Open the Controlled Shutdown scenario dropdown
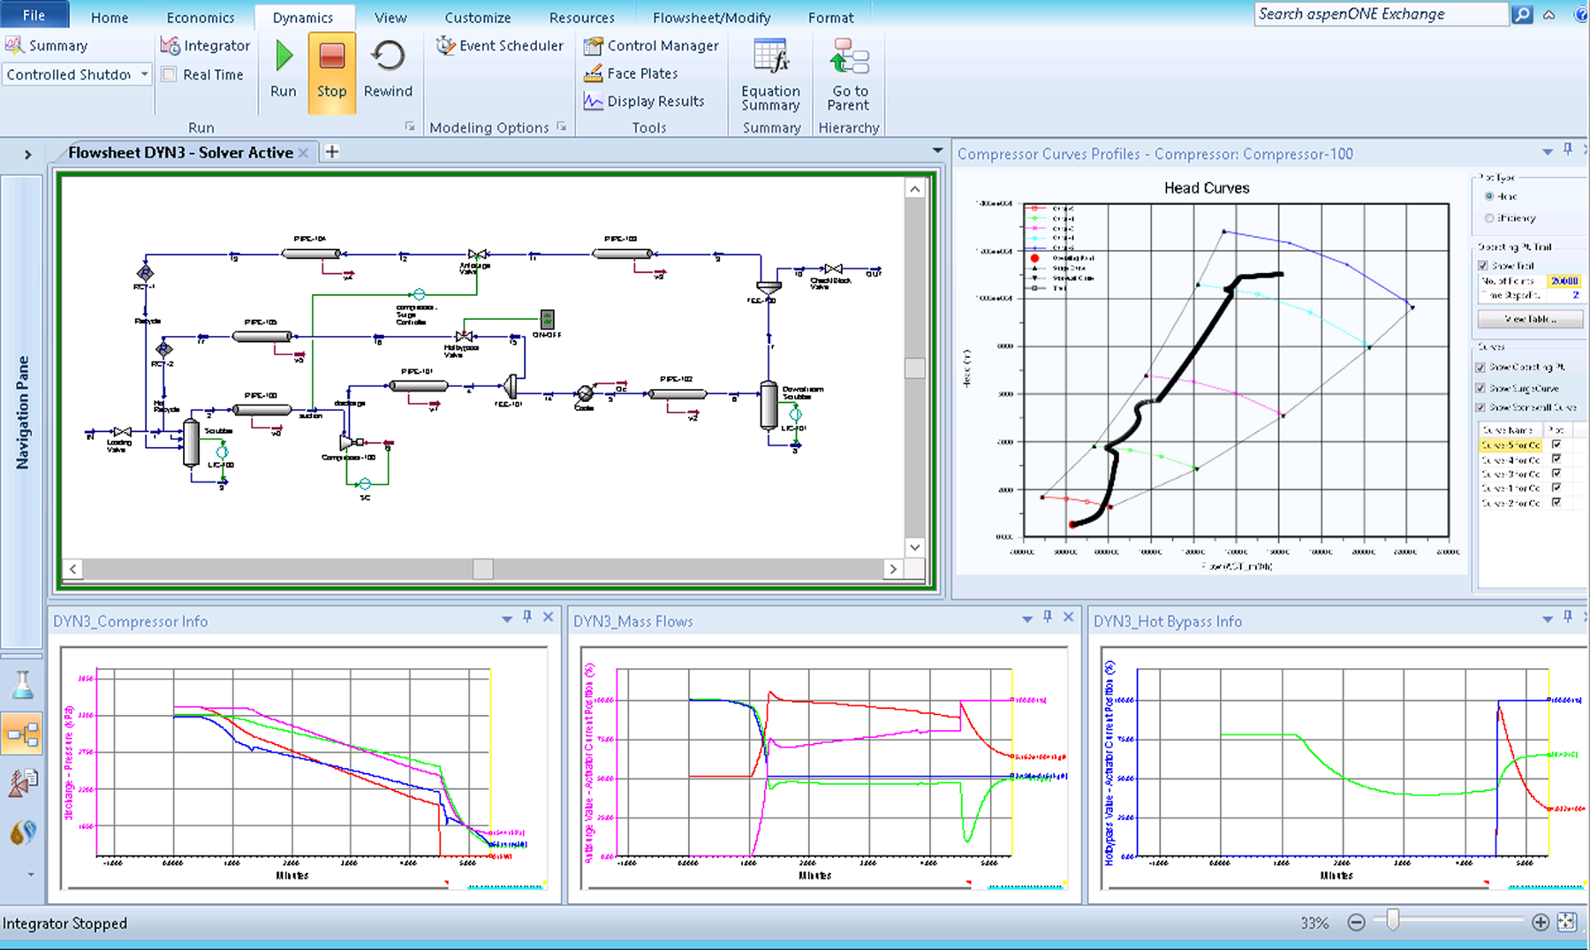Screen dimensions: 1590x950 pos(144,75)
